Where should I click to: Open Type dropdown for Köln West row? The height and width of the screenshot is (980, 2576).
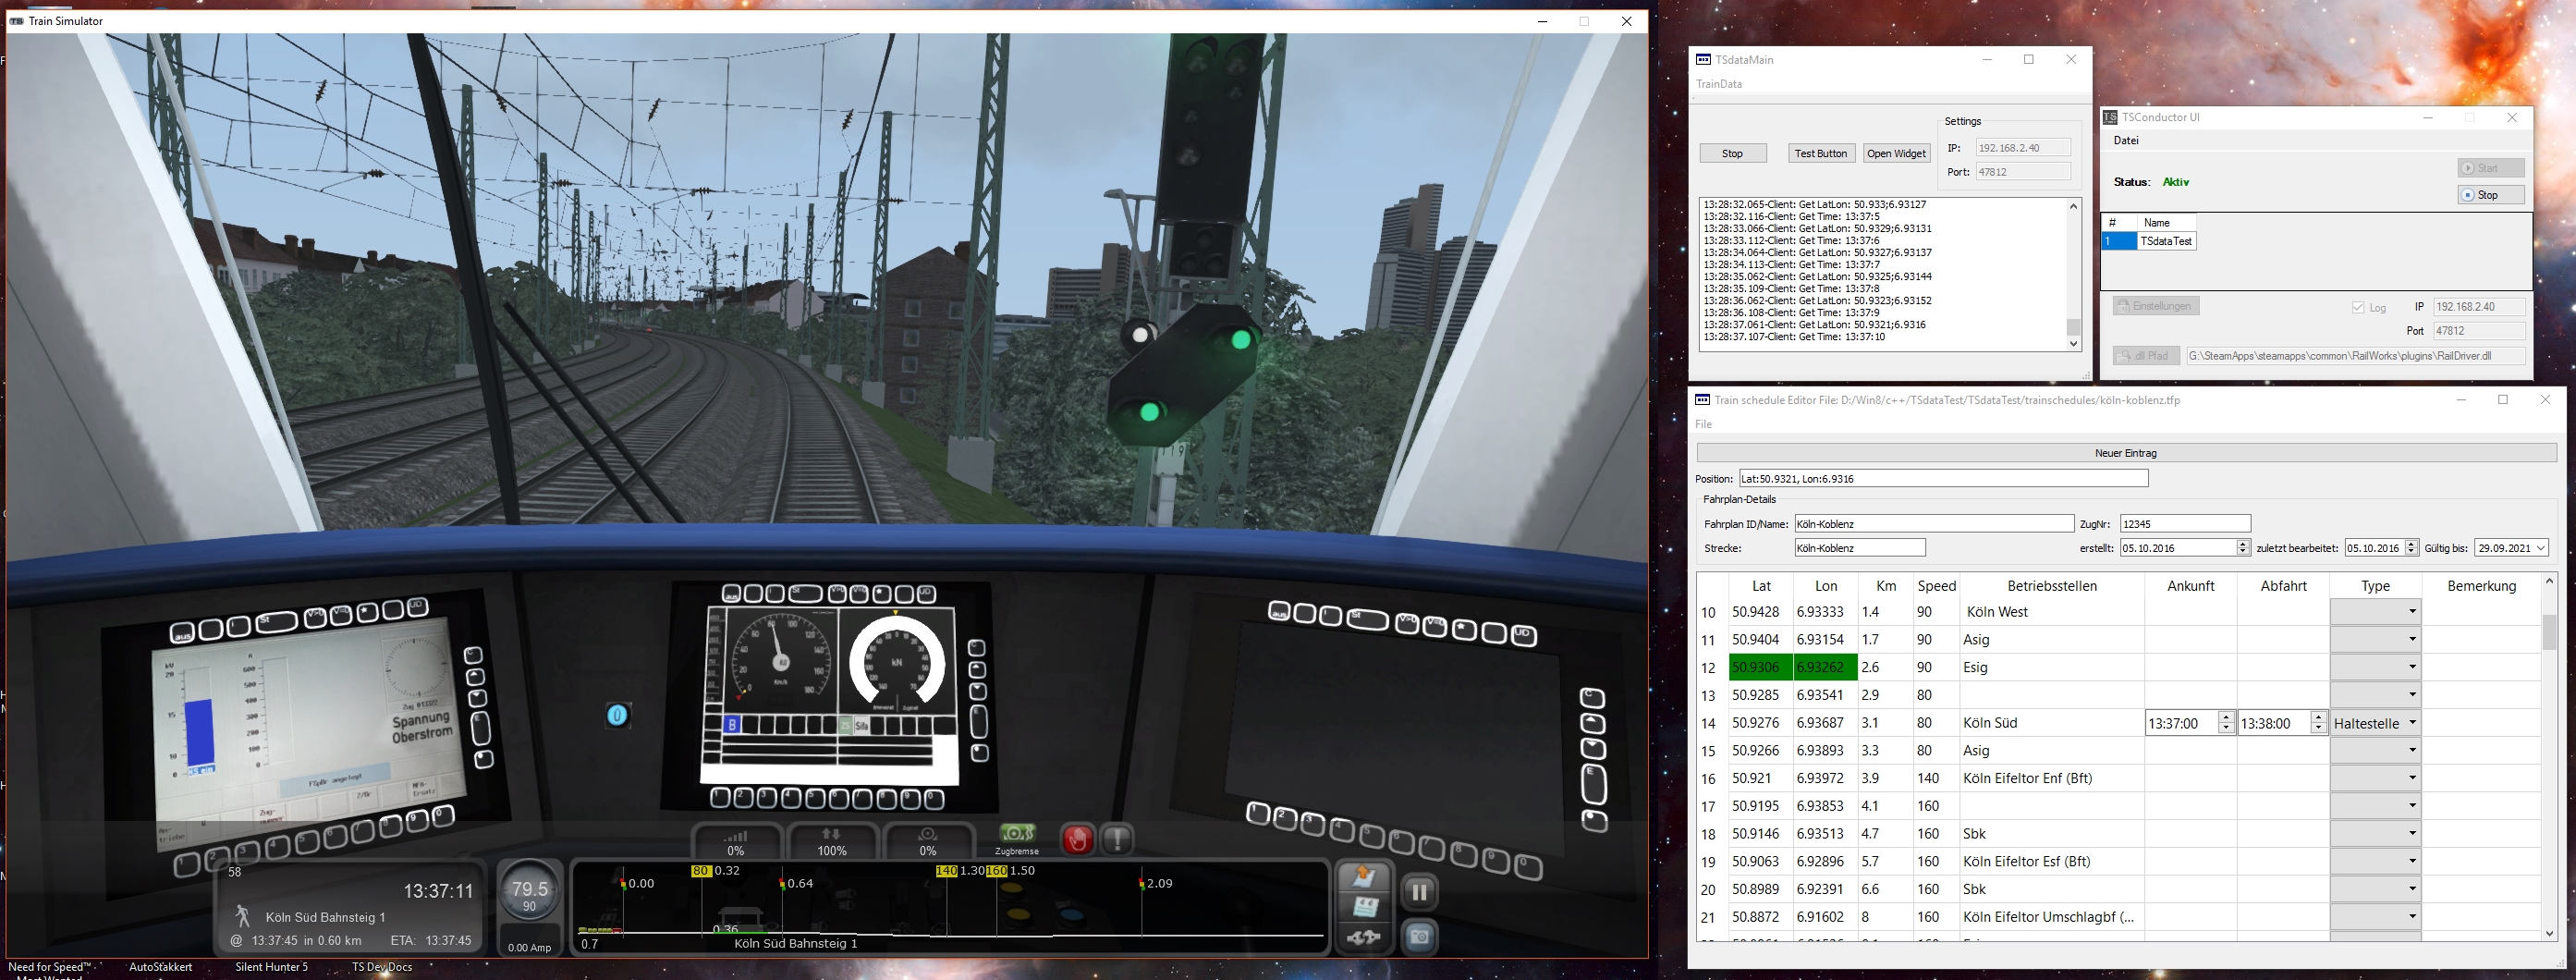tap(2375, 612)
